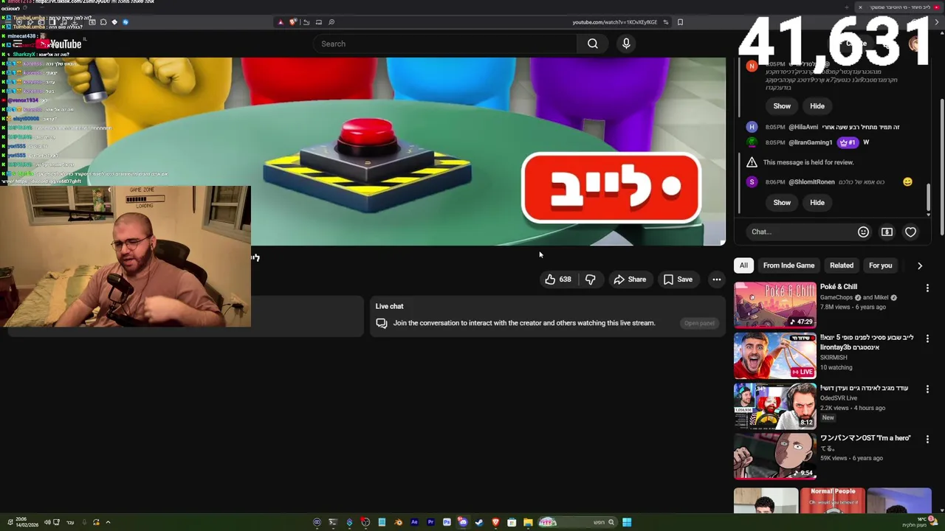
Task: Expand hidden system tray icons arrow
Action: click(x=108, y=522)
